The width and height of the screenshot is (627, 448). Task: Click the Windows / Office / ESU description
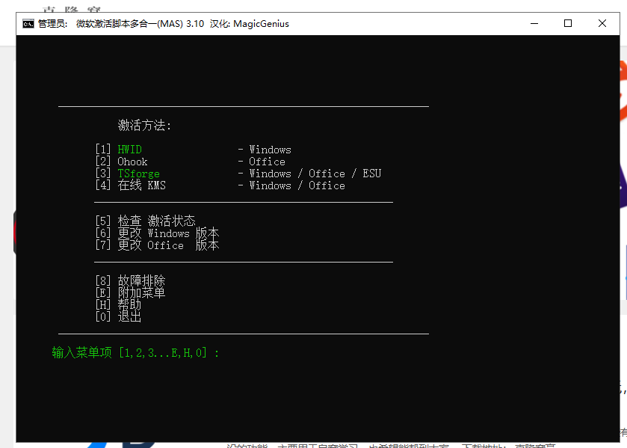point(314,174)
